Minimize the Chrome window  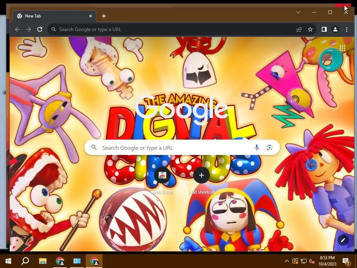(314, 12)
